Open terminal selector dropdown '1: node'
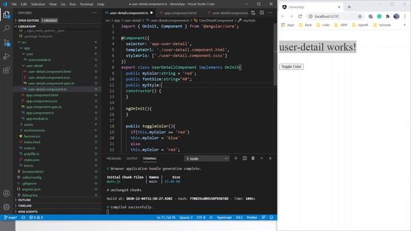 click(x=207, y=158)
